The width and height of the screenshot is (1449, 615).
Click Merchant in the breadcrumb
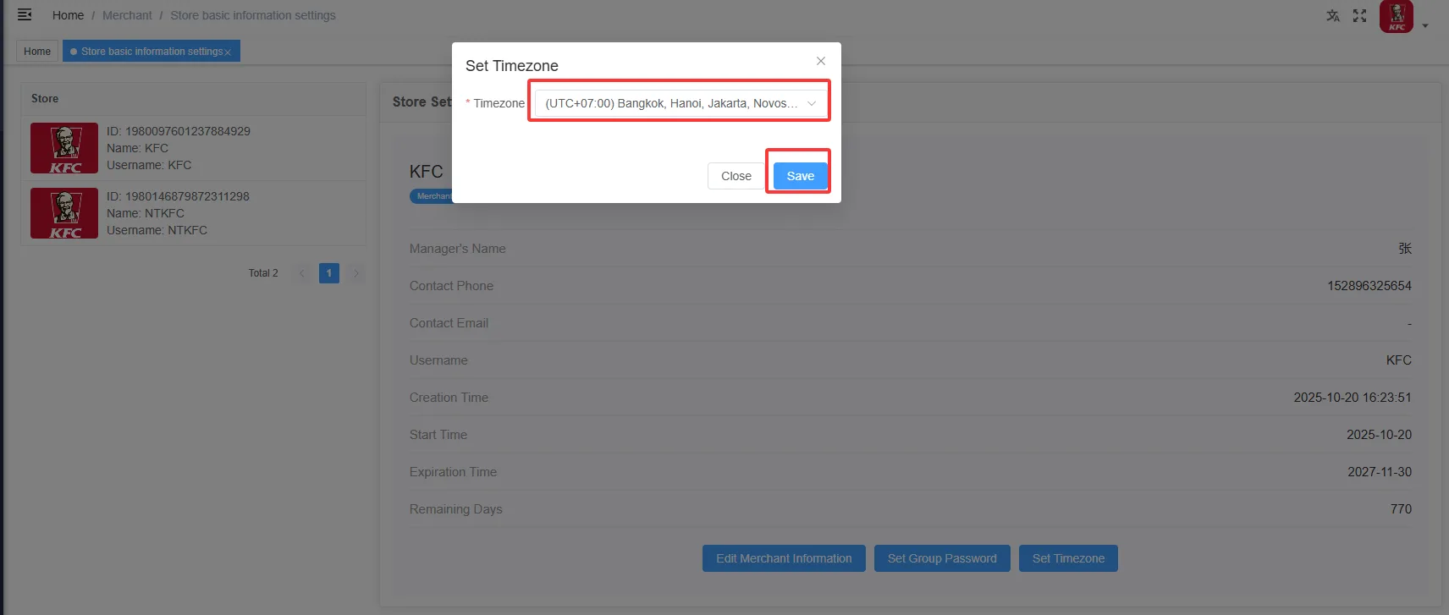(127, 15)
